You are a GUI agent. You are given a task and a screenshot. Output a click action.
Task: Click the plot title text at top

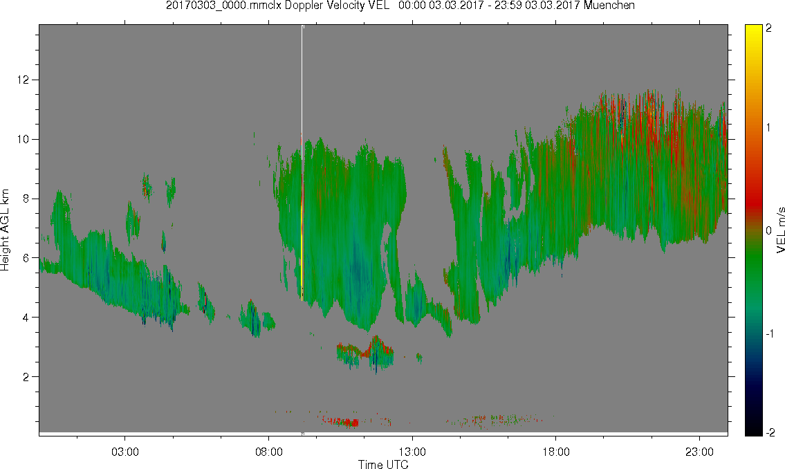[400, 6]
